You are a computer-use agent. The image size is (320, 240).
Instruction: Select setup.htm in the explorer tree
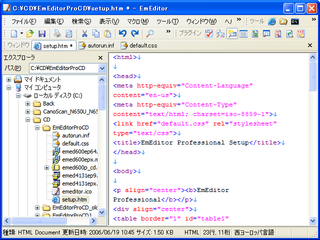[74, 199]
